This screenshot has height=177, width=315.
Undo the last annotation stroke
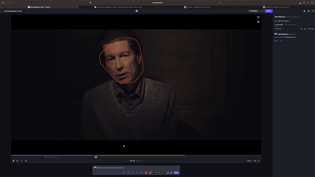[x=124, y=173]
